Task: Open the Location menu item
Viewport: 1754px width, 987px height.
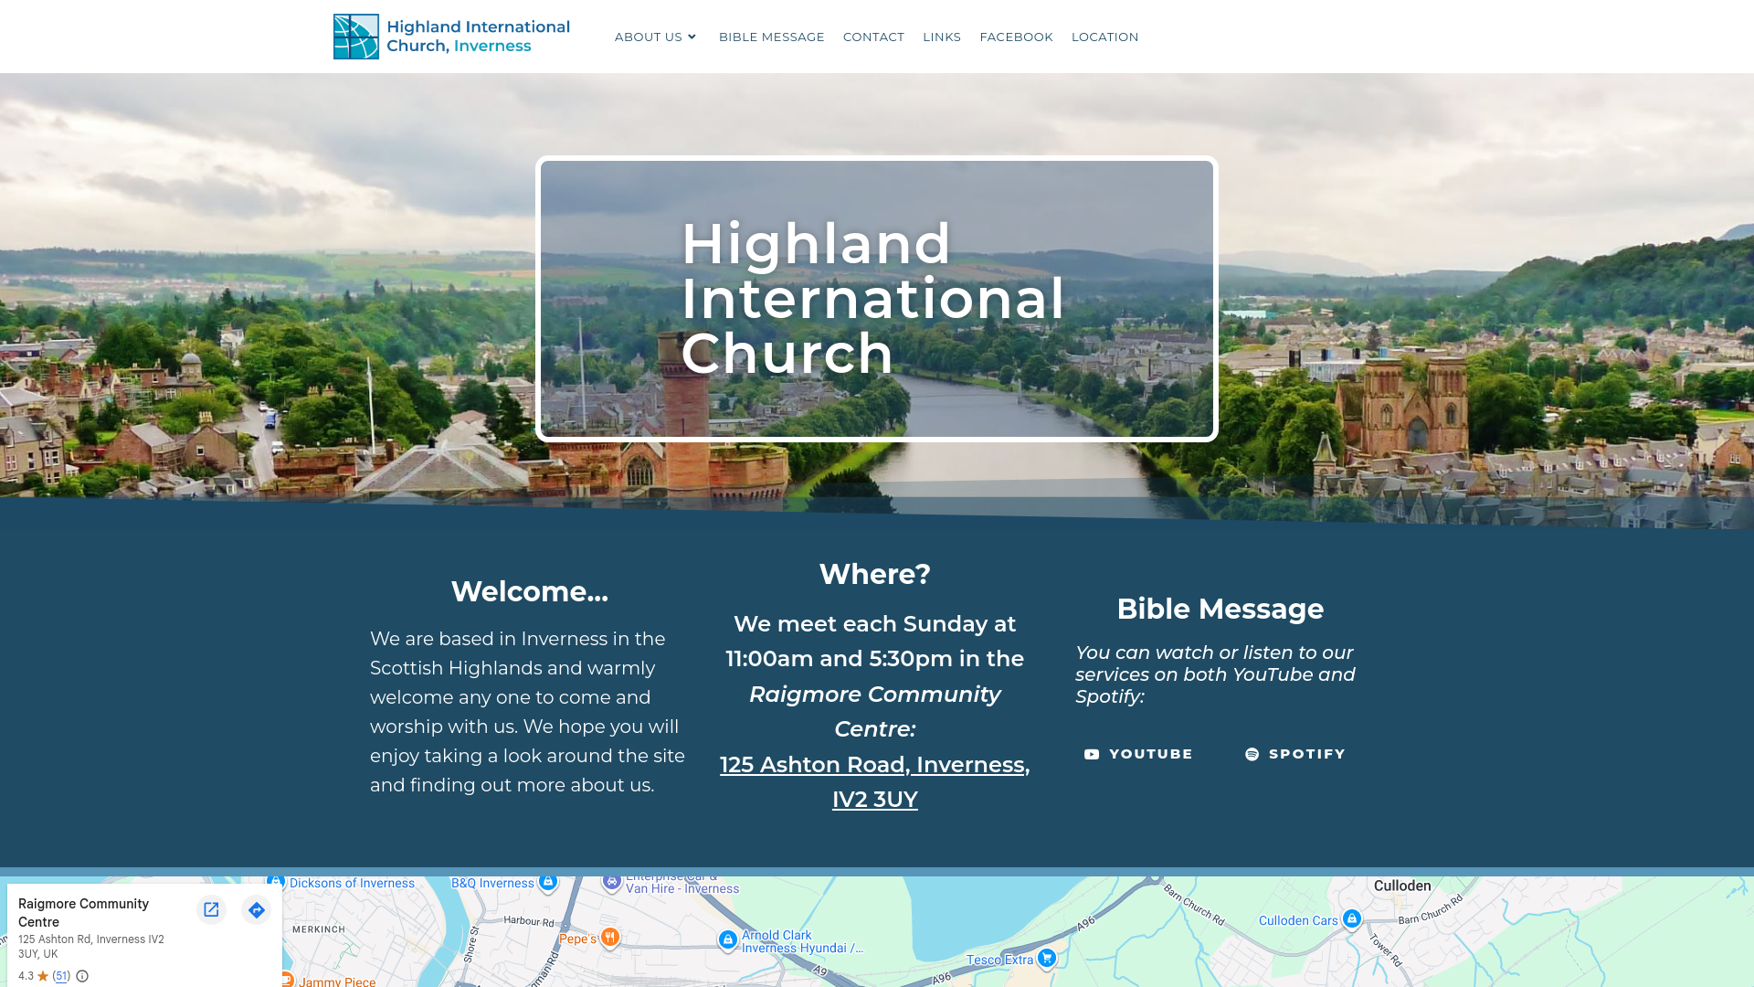Action: pos(1104,37)
